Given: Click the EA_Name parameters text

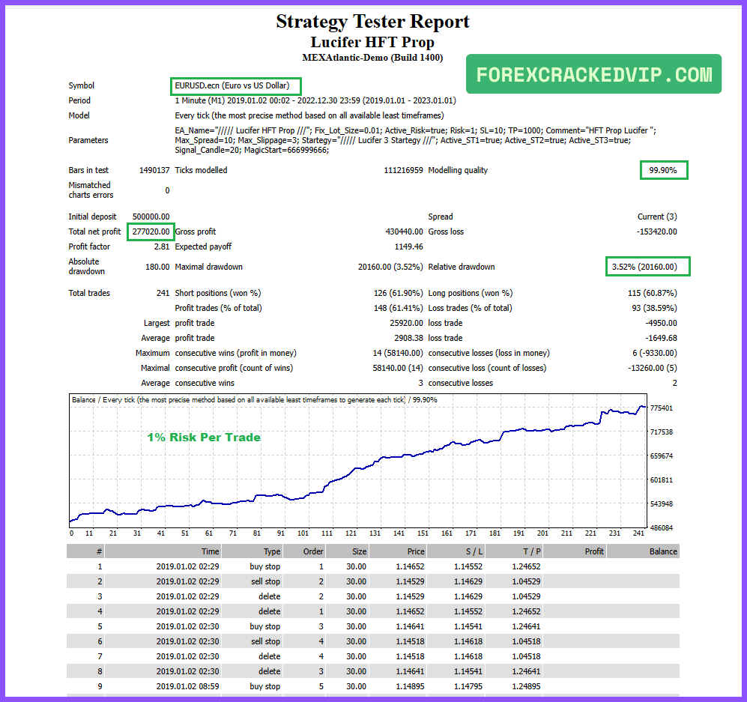Looking at the screenshot, I should [415, 140].
